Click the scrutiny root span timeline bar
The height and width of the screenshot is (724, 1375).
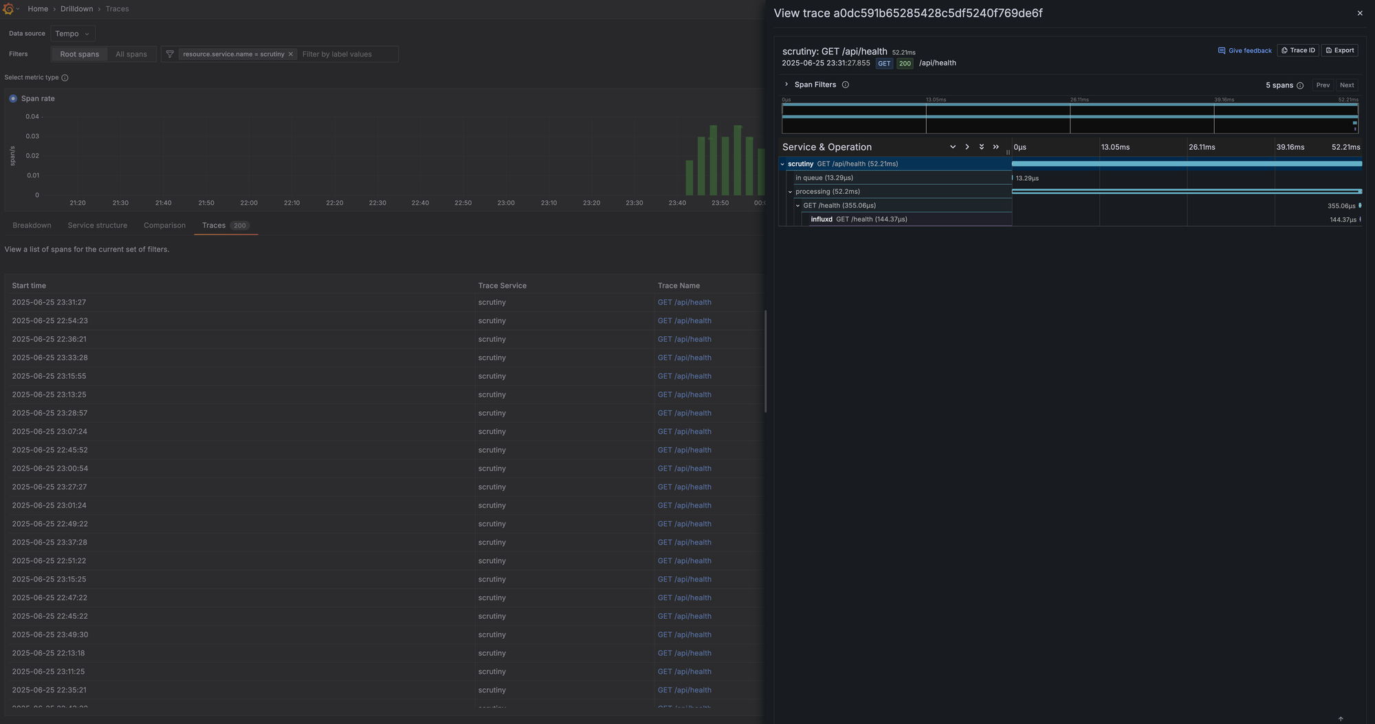[1187, 164]
